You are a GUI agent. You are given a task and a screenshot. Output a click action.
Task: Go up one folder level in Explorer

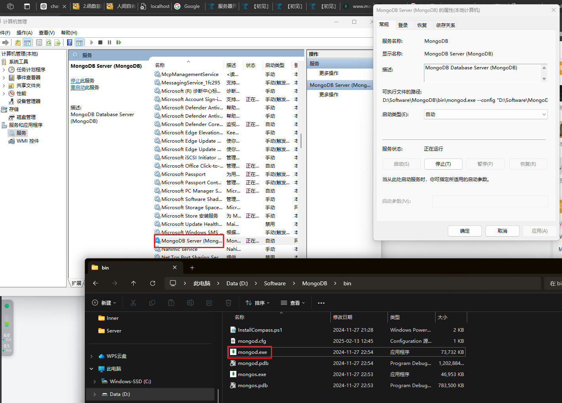133,283
